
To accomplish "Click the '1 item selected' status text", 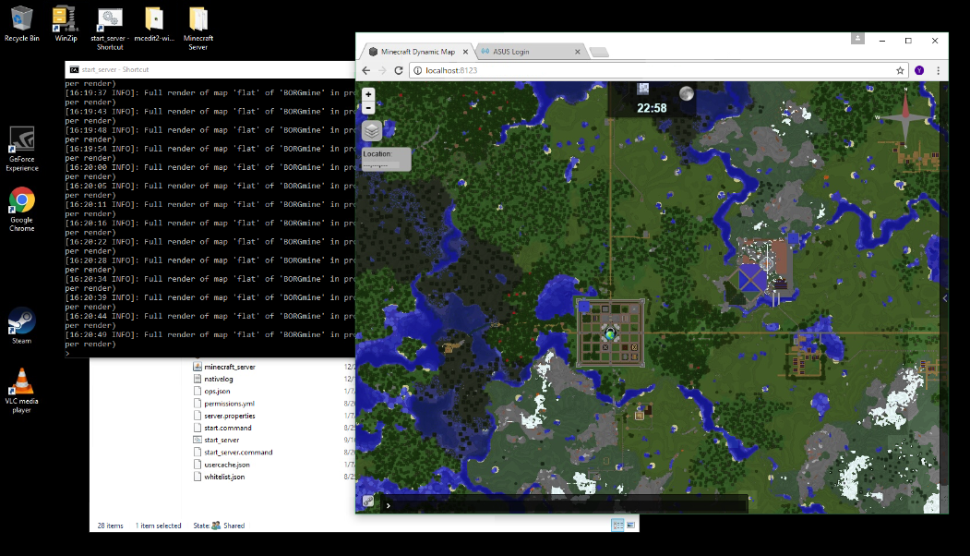I will [x=159, y=526].
